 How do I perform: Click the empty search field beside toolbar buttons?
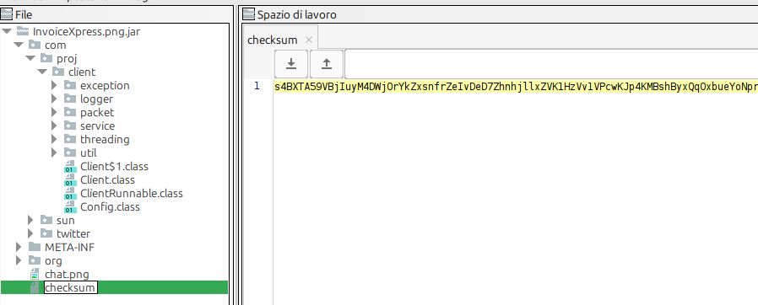click(x=551, y=64)
